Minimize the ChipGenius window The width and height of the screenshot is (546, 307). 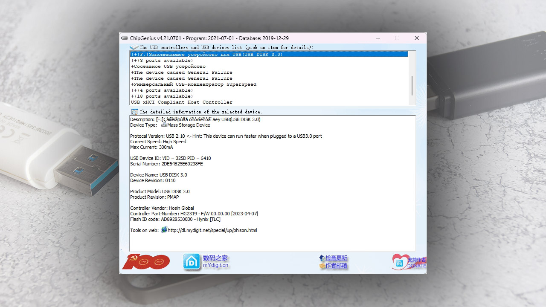click(378, 38)
